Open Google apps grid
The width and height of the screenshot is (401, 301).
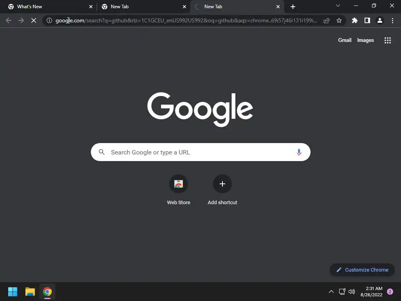click(388, 40)
